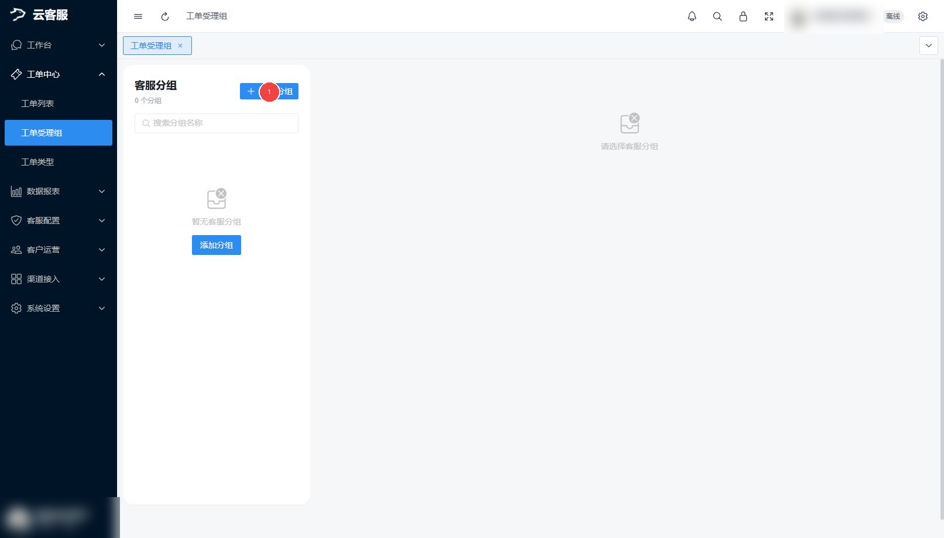Open 工单类型 in sidebar
The height and width of the screenshot is (538, 944).
pyautogui.click(x=59, y=162)
